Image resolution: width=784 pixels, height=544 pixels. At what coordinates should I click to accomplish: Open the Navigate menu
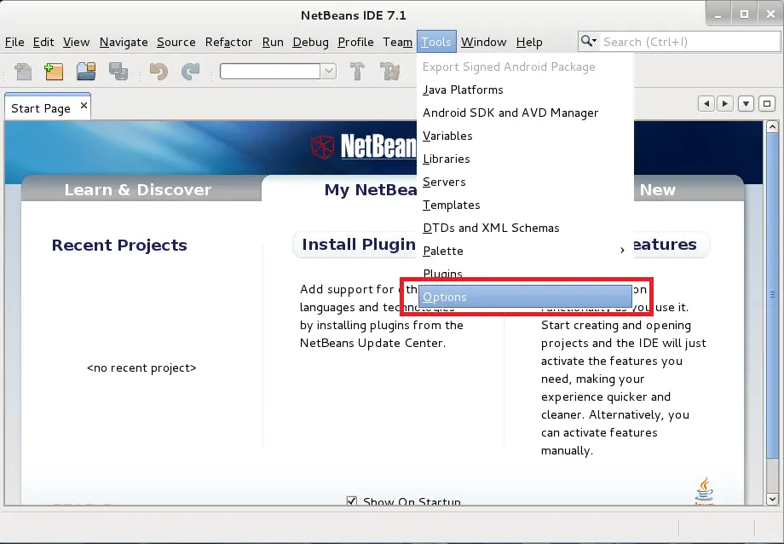click(x=124, y=42)
